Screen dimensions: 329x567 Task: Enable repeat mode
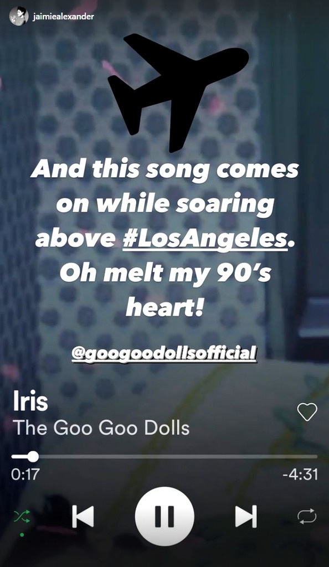pos(307,517)
